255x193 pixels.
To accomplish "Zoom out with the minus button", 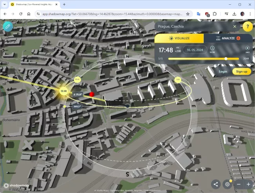I will 239,184.
